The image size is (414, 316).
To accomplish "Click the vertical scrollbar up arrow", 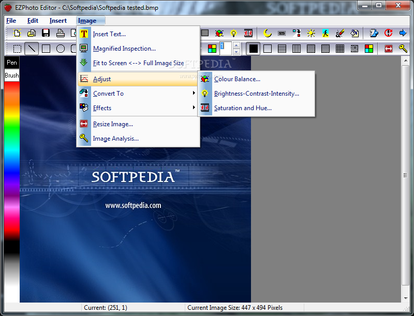I will [x=405, y=61].
